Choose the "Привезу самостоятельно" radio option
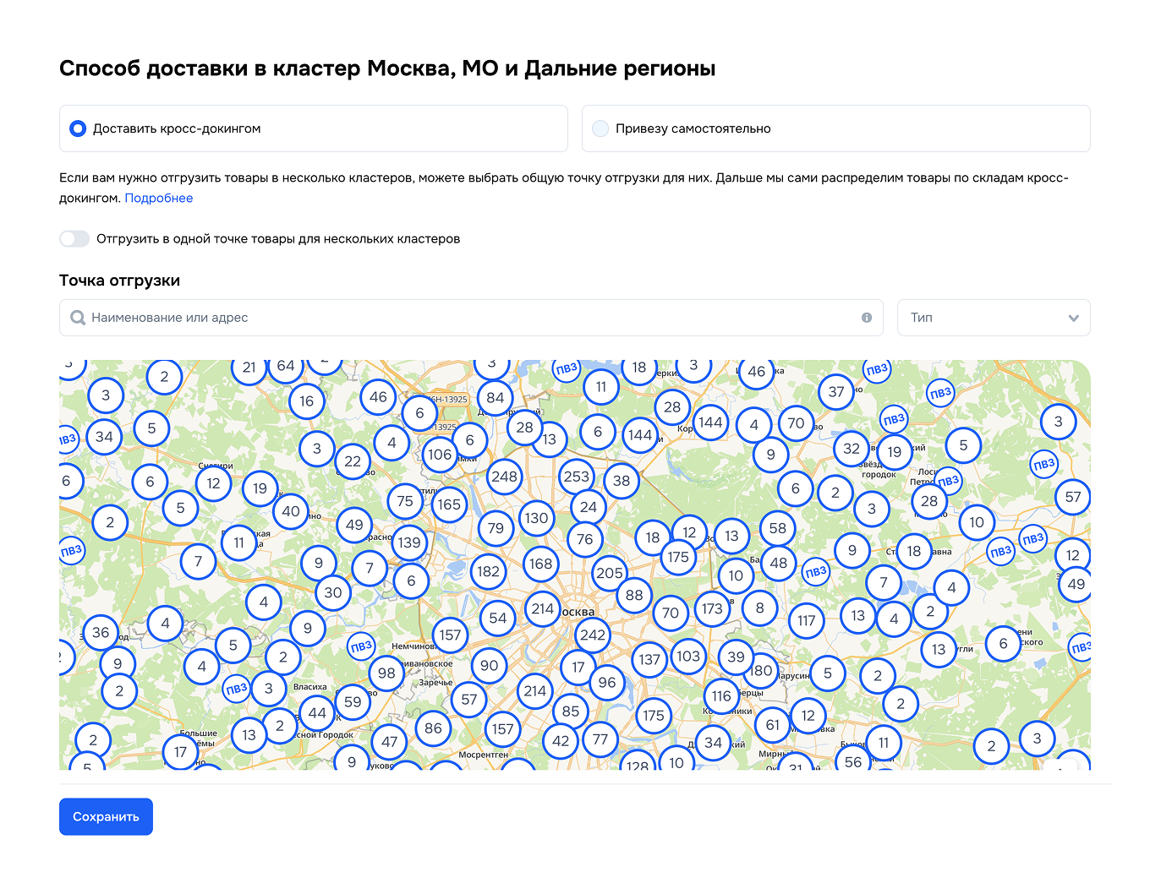Image resolution: width=1150 pixels, height=894 pixels. tap(600, 128)
